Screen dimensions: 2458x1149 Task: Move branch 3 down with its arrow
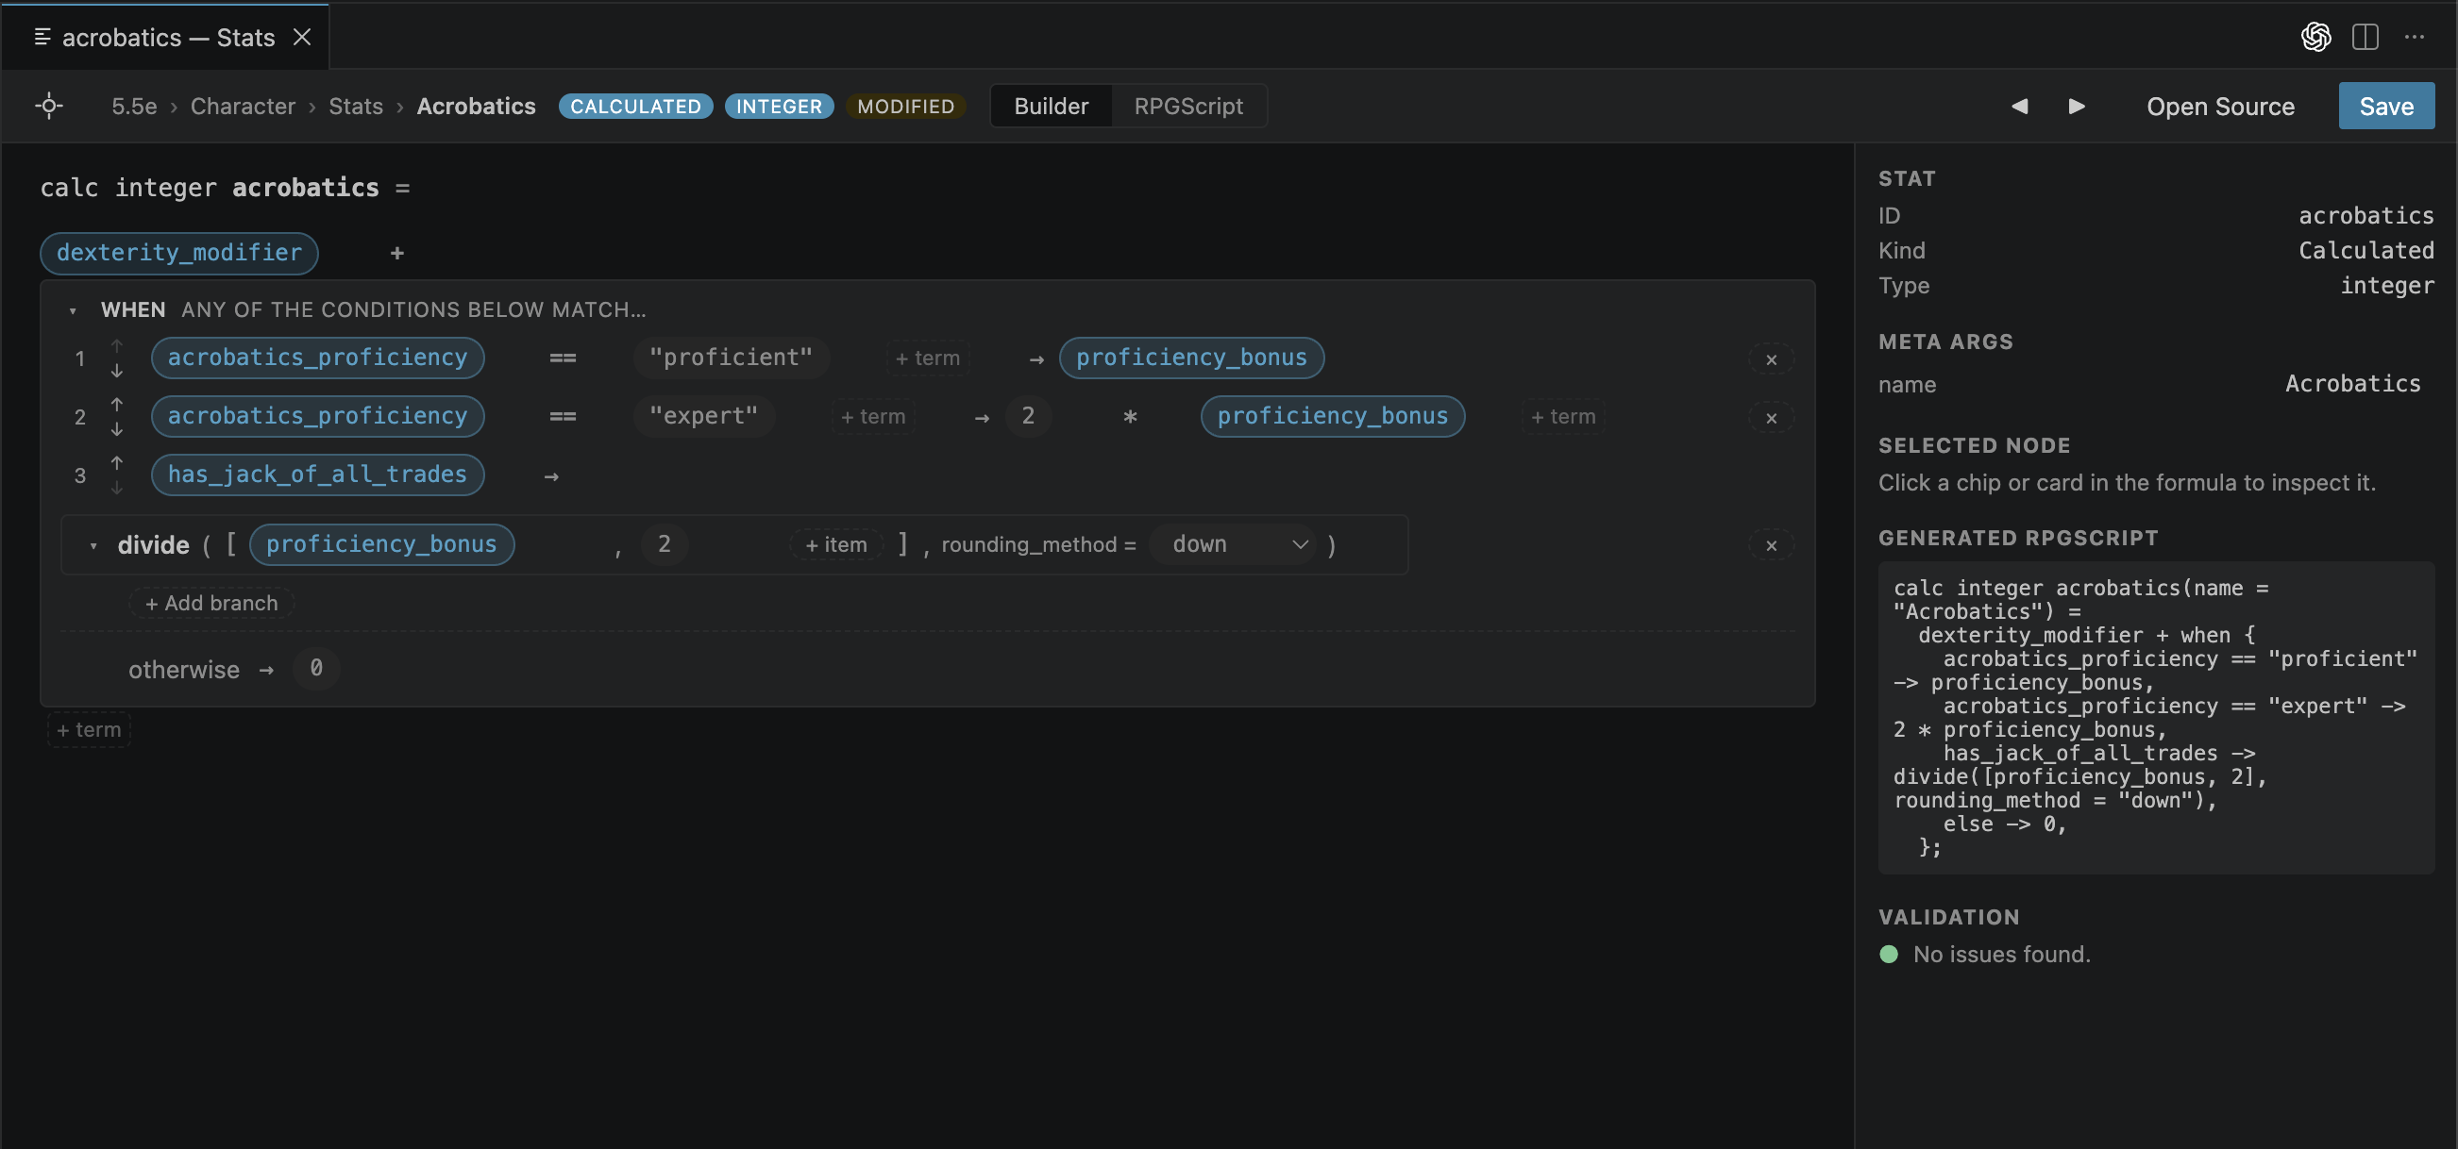116,488
